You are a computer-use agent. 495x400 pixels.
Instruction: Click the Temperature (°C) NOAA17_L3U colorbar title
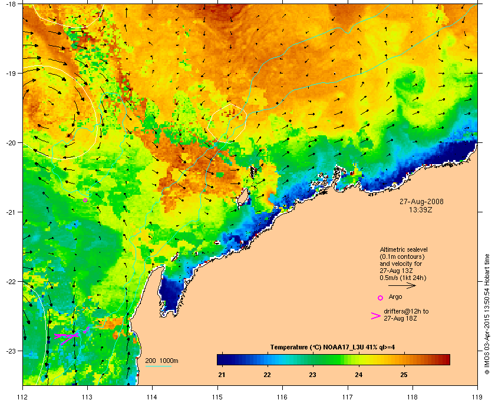332,348
